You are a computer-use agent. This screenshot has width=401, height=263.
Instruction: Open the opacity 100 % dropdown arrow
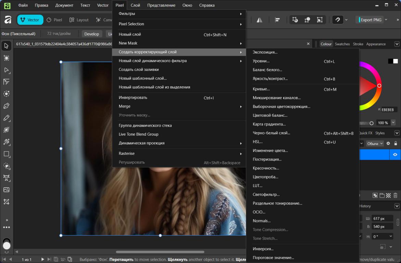(393, 123)
